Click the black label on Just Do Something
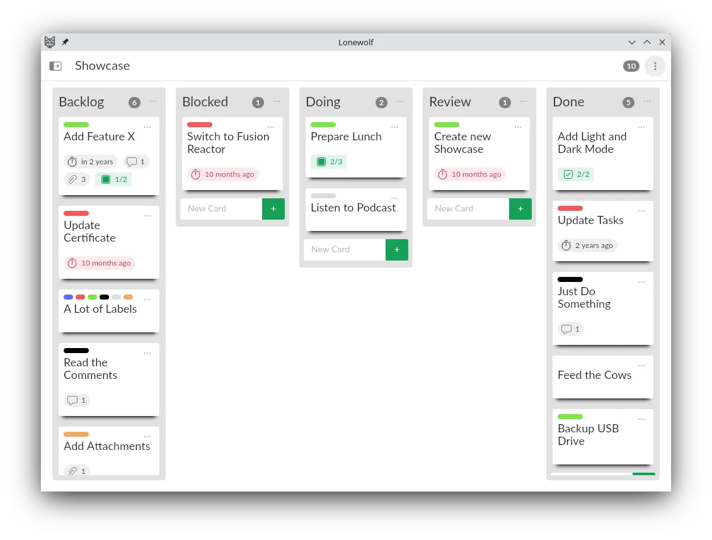This screenshot has width=712, height=540. (x=570, y=279)
